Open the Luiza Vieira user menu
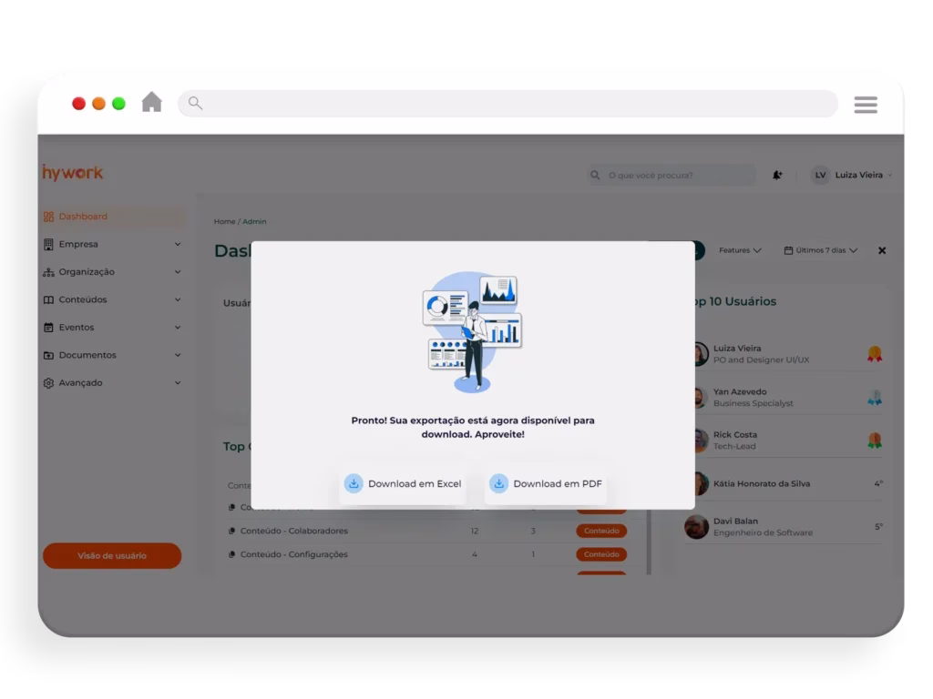Viewport: 933px width, 699px height. tap(851, 175)
